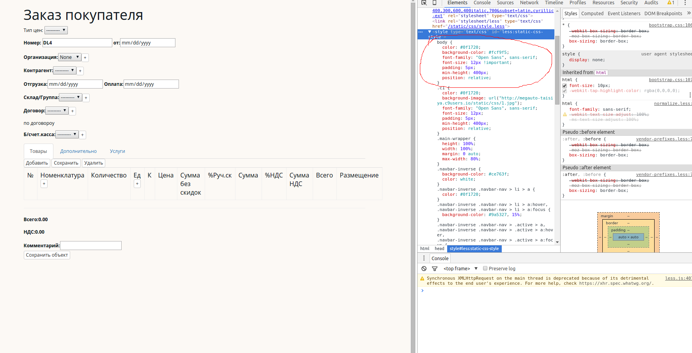Click the plus button next to Организация
The width and height of the screenshot is (692, 353).
point(85,58)
